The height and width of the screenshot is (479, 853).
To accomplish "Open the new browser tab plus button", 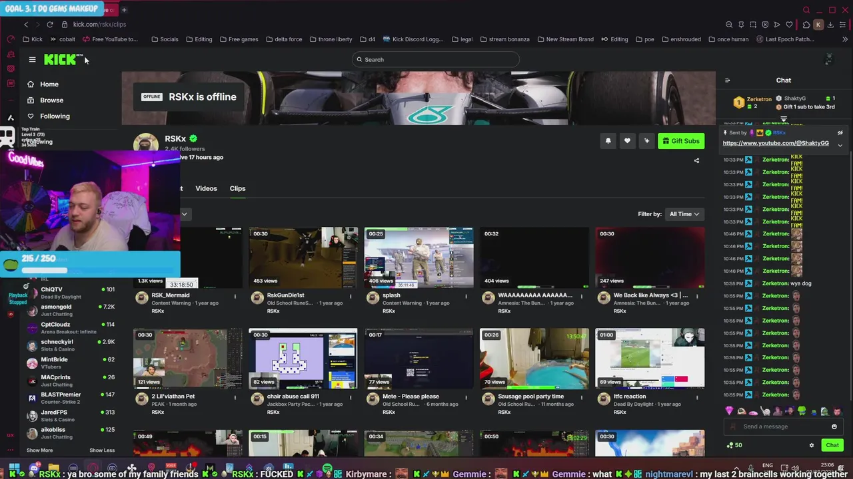I will 124,10.
